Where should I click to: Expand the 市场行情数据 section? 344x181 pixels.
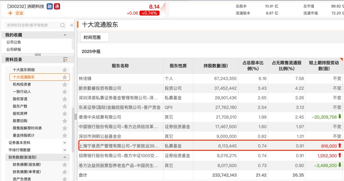click(x=65, y=150)
